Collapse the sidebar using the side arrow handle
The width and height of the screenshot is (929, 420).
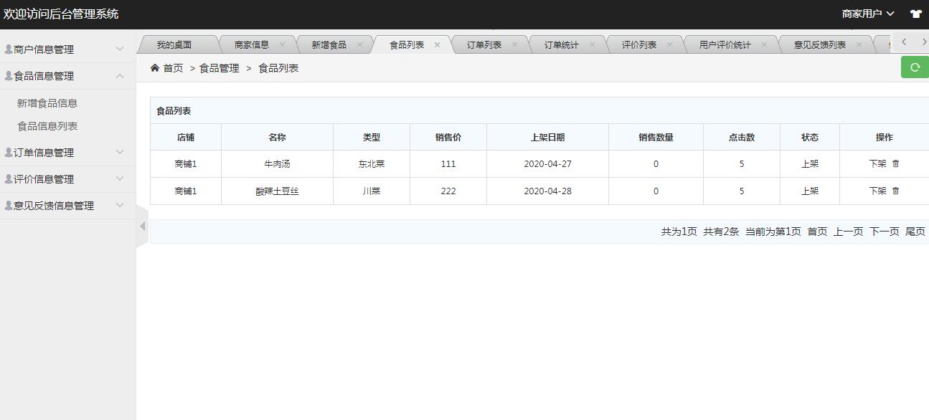pos(142,226)
